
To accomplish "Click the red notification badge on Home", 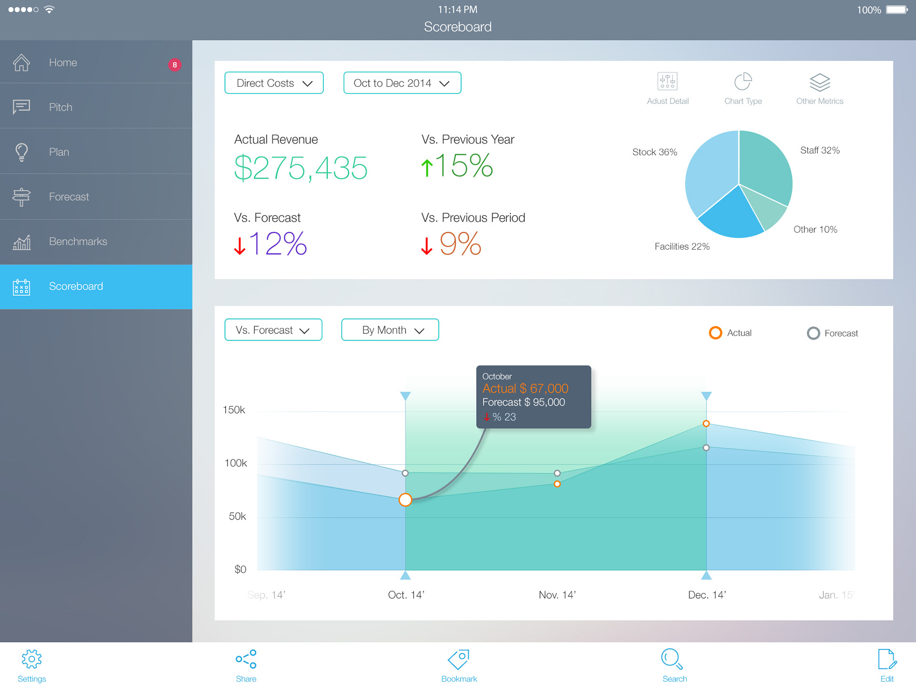I will pos(175,65).
